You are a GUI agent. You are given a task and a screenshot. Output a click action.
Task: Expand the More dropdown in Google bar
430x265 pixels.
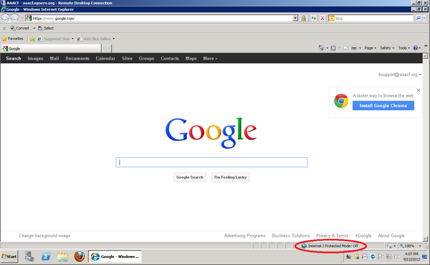pos(210,58)
